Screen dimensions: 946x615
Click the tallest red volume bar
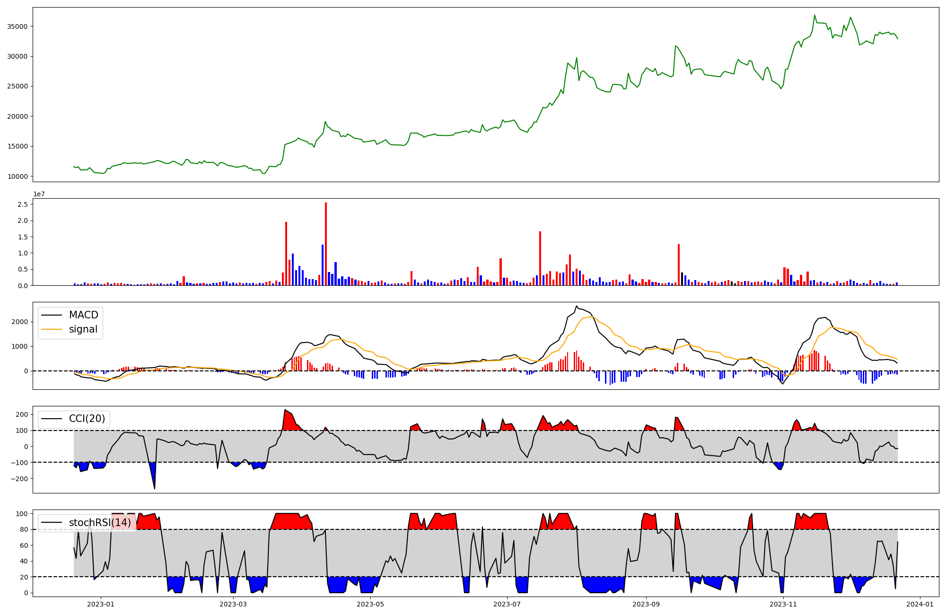point(326,244)
